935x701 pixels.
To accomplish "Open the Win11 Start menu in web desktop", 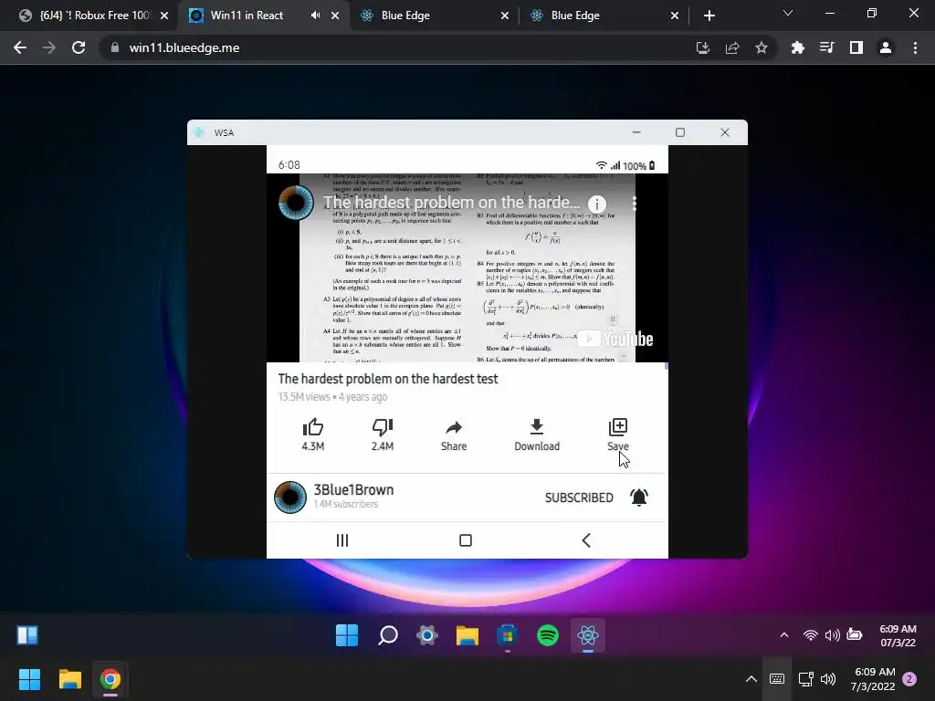I will (347, 635).
